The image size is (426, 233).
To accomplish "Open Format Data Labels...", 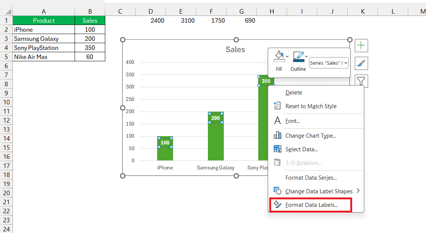I will click(x=311, y=205).
